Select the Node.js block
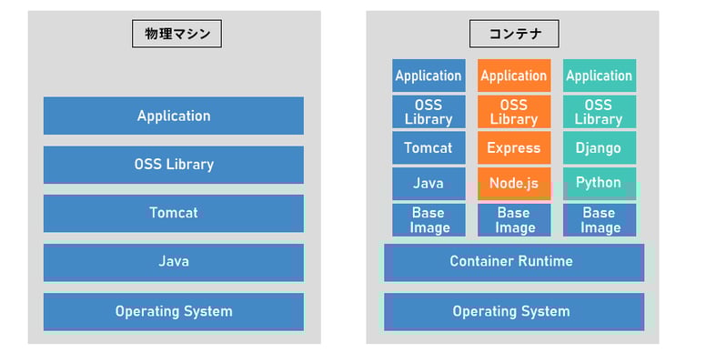The height and width of the screenshot is (353, 706). pos(514,184)
